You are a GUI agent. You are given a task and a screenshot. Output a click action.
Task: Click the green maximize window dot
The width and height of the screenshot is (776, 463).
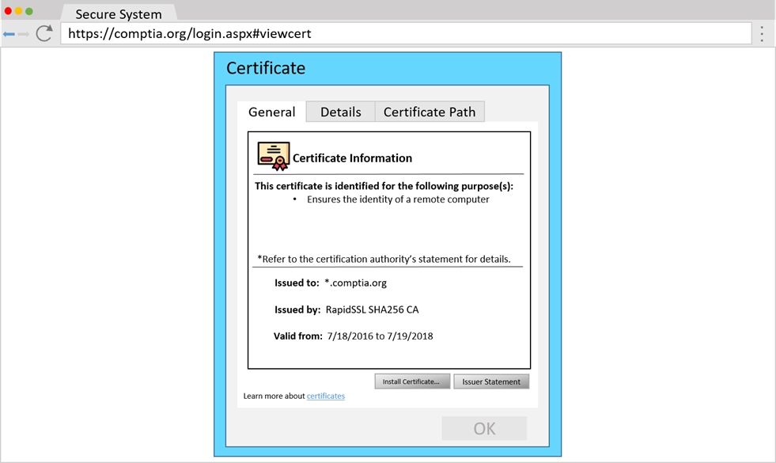click(29, 11)
